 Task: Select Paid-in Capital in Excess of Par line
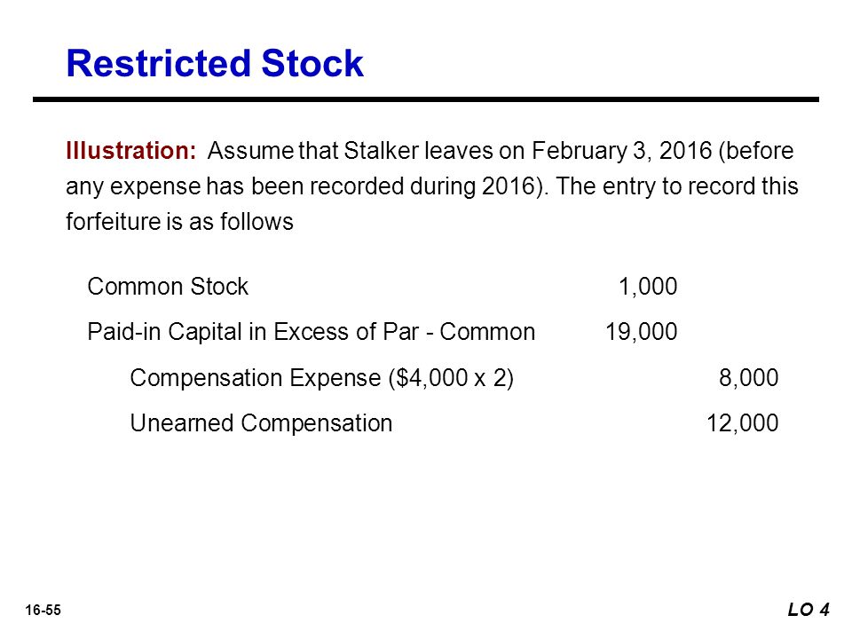point(312,332)
